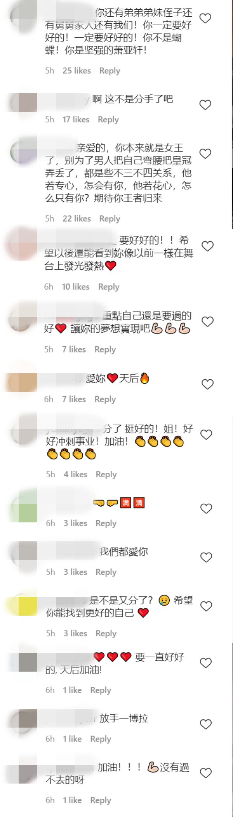Like the comment '是不是又分了?'

206,606
